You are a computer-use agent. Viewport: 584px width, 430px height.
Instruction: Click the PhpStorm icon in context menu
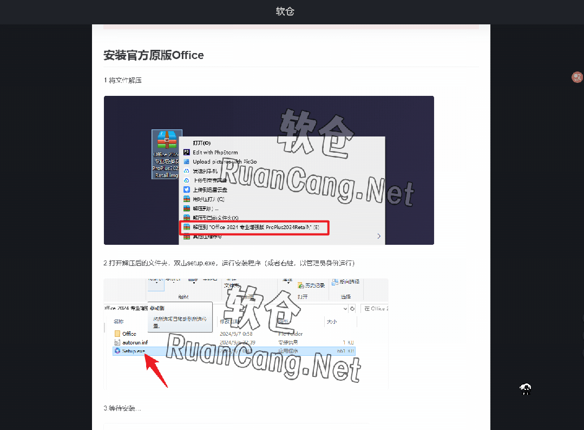[187, 152]
